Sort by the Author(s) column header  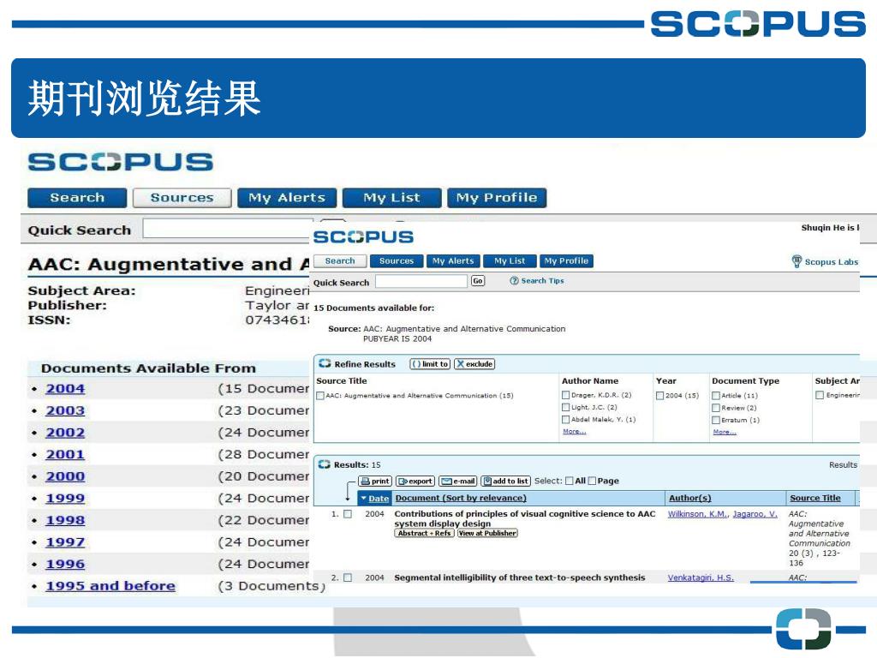click(690, 498)
